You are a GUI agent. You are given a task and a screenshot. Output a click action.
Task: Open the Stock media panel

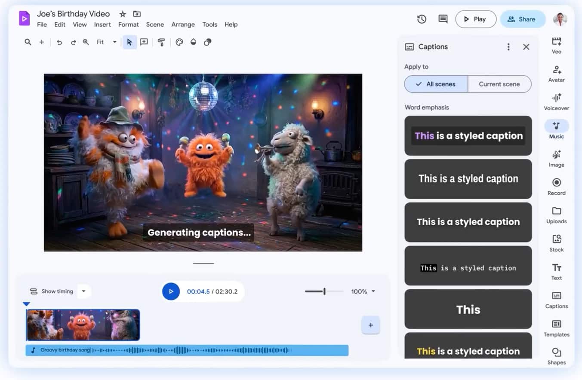[556, 243]
